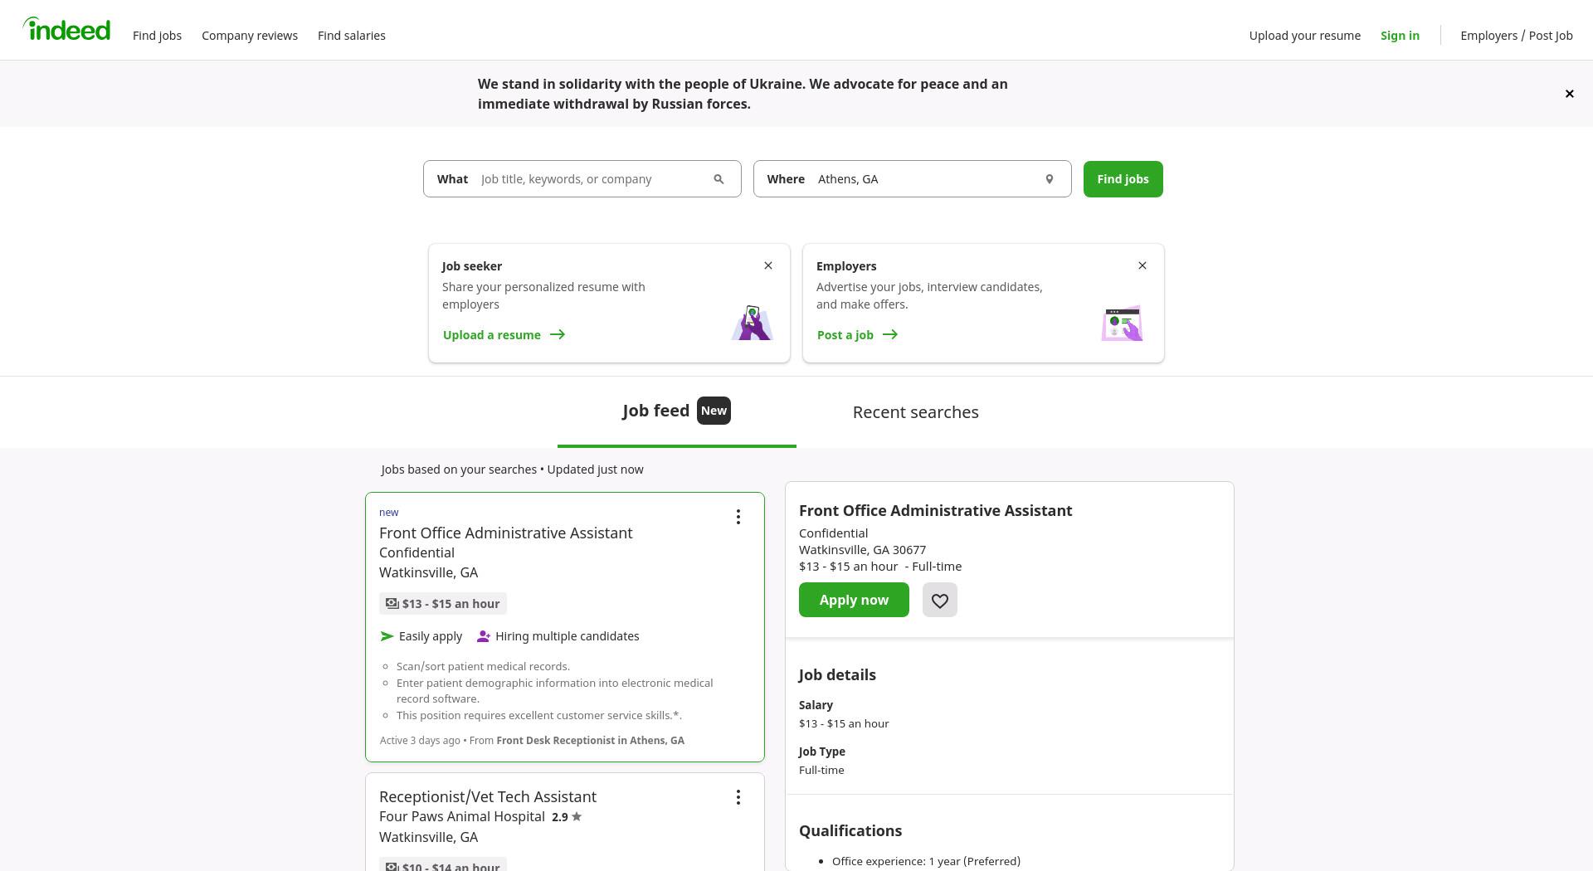The image size is (1593, 871).
Task: Open Find jobs in the top navigation
Action: coord(157,36)
